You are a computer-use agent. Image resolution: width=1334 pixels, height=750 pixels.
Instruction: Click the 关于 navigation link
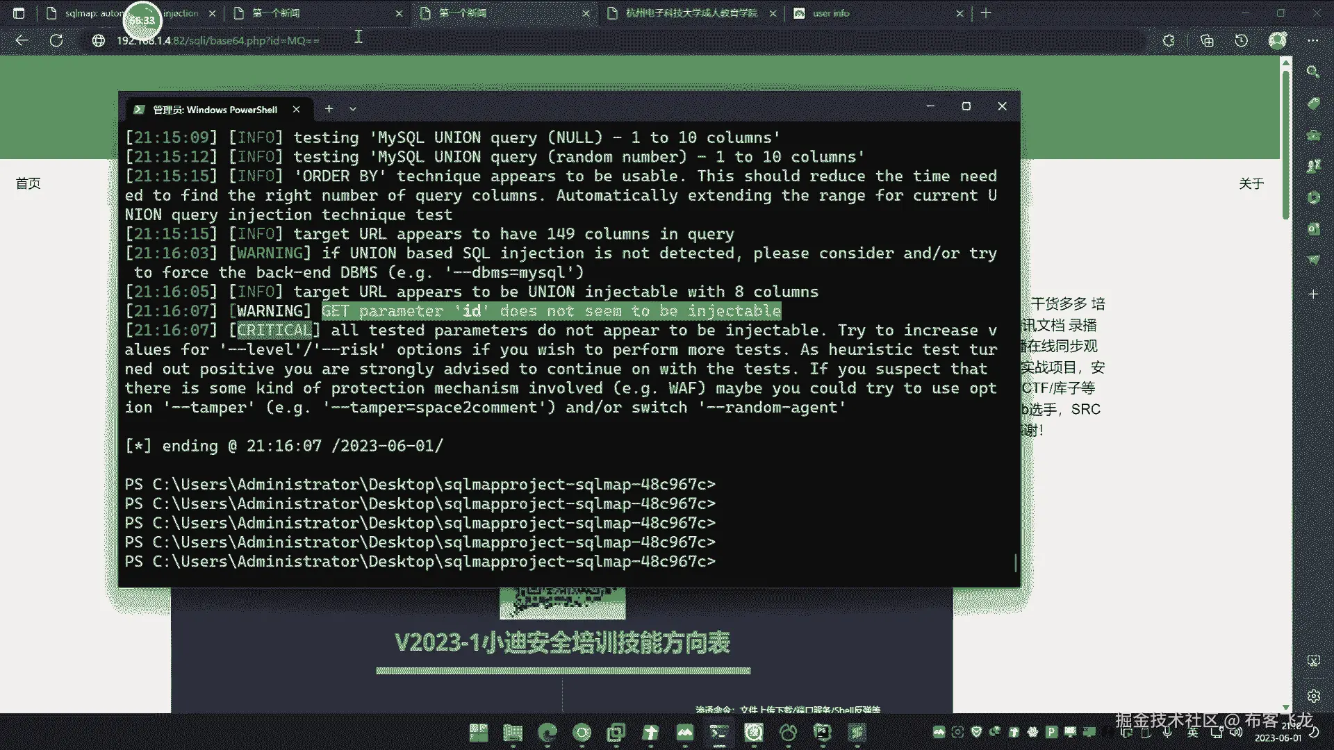(1251, 183)
